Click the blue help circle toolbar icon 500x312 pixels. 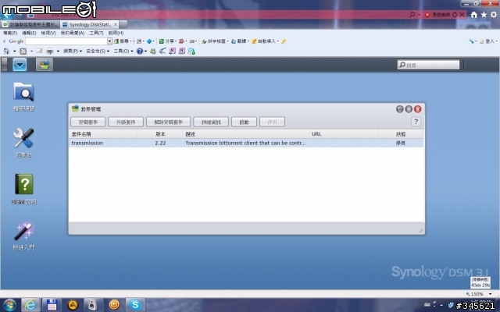pos(140,51)
